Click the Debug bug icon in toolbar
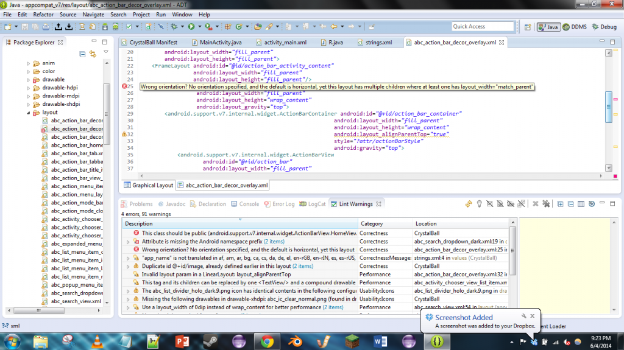The height and width of the screenshot is (350, 624). (174, 27)
